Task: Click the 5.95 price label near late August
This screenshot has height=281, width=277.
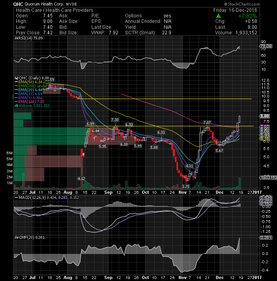Action: click(x=102, y=146)
